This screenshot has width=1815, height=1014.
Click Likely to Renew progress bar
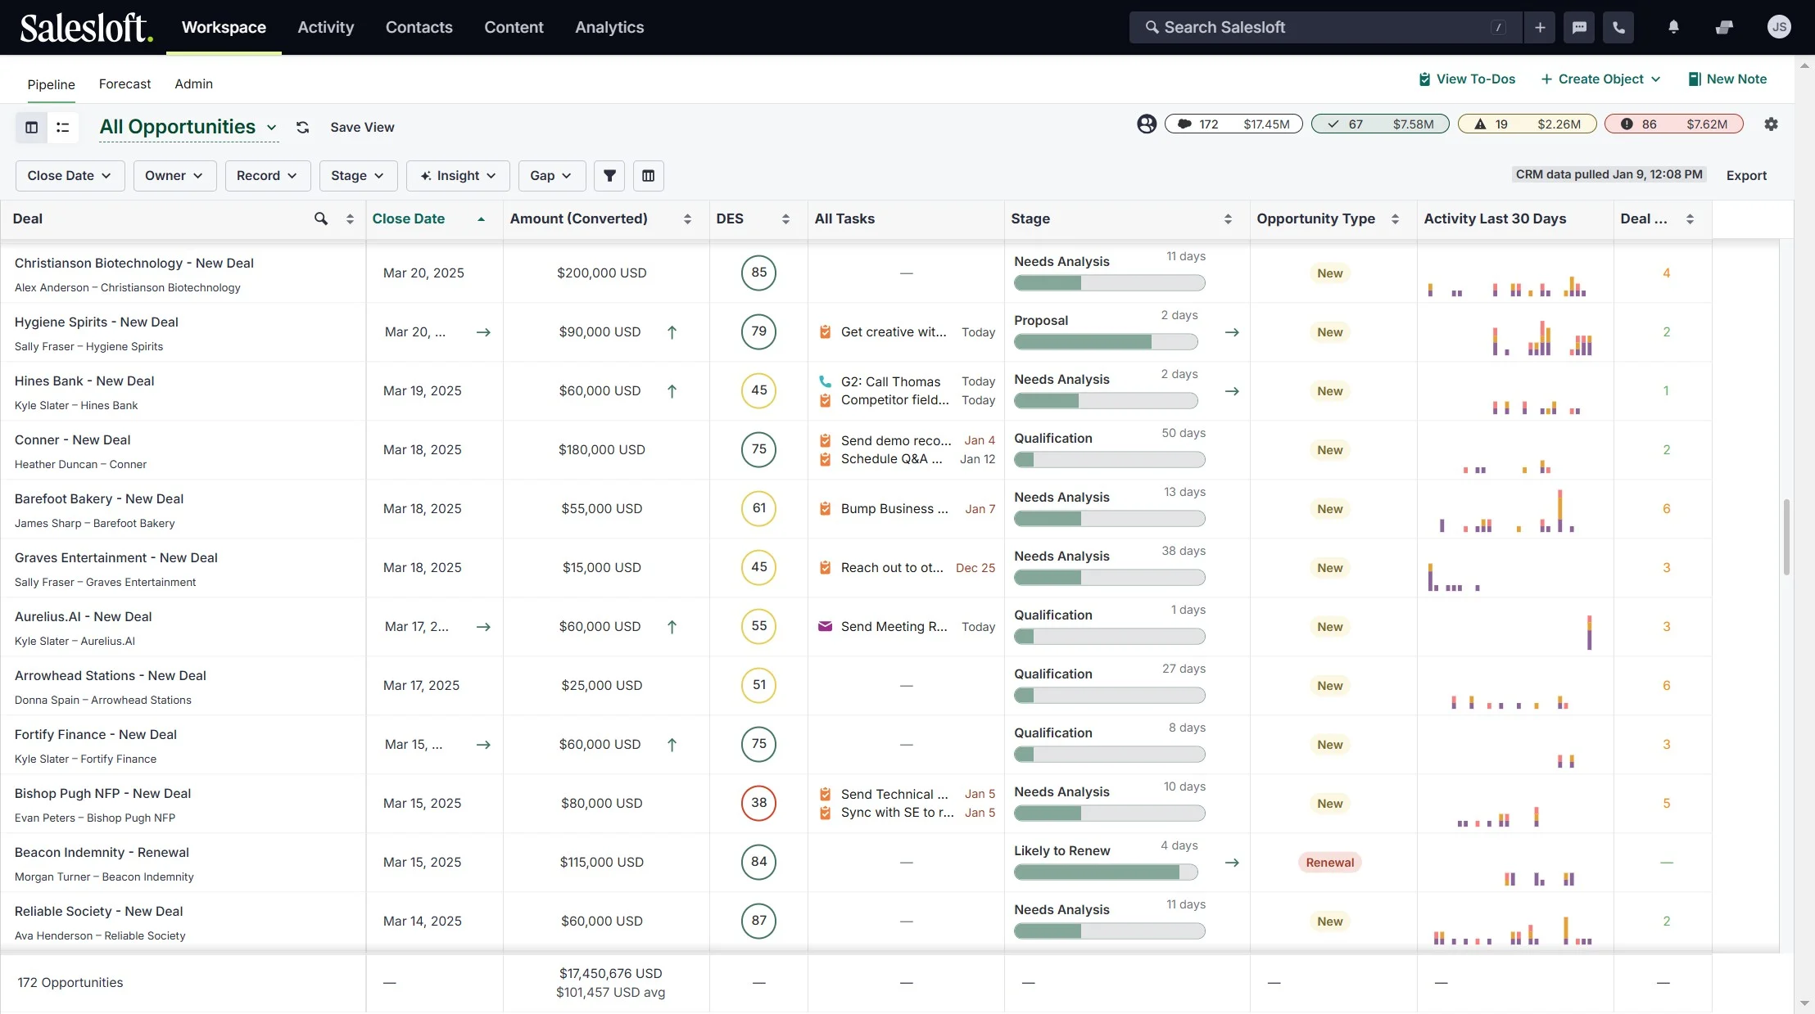pyautogui.click(x=1106, y=872)
